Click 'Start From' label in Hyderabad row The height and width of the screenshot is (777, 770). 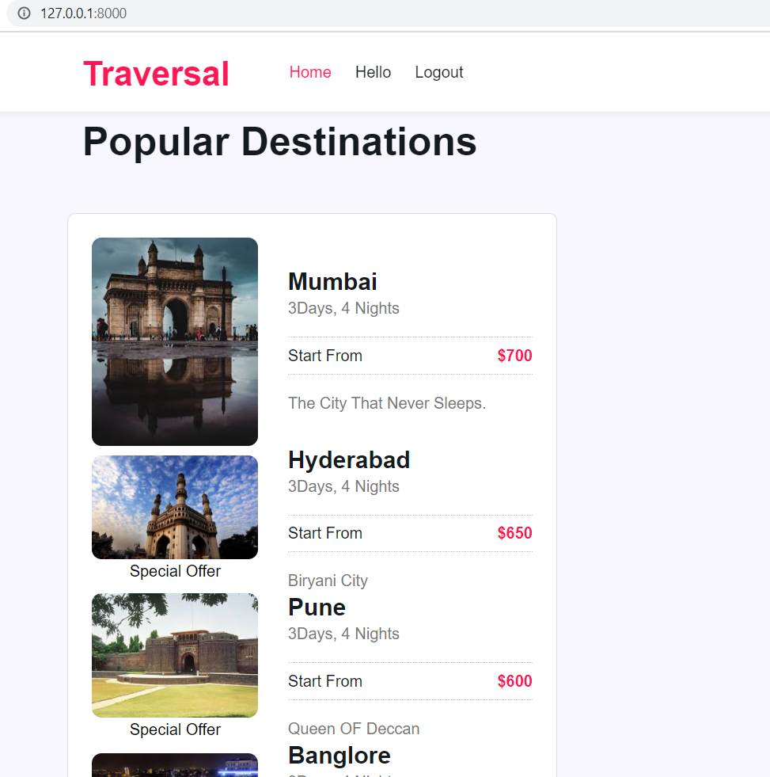(325, 533)
